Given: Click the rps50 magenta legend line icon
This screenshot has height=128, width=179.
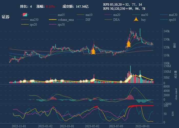Looking at the screenshot, I should click(x=53, y=25).
